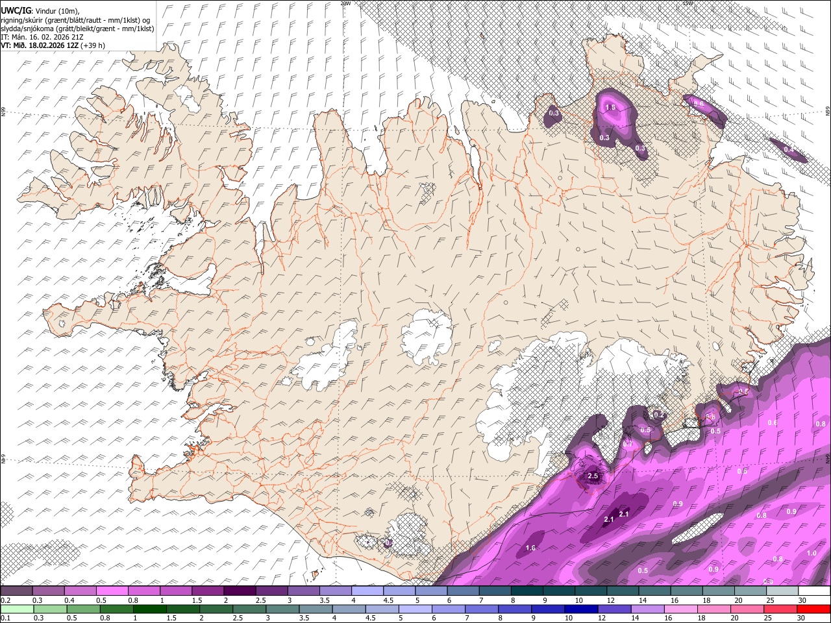The width and height of the screenshot is (831, 623).
Task: Click the '15W' longitude label
Action: click(x=688, y=3)
